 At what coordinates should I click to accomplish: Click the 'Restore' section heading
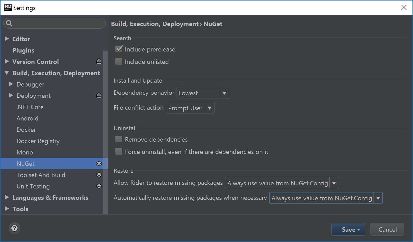[x=124, y=171]
